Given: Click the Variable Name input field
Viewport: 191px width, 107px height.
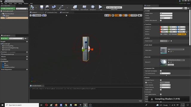Looking at the screenshot, I should [166, 13].
